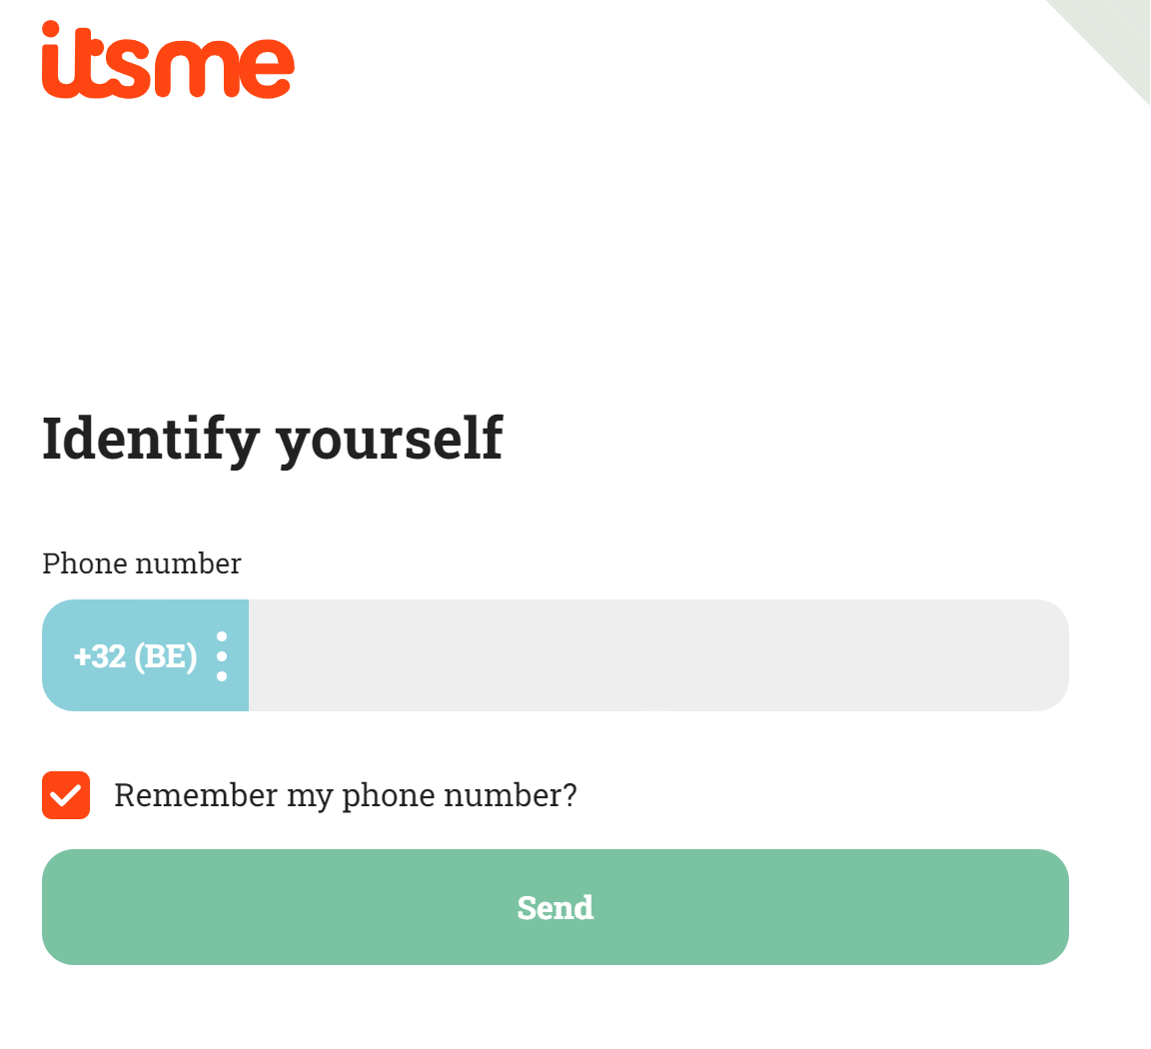
Task: Click the "Send" text to submit
Action: (556, 907)
